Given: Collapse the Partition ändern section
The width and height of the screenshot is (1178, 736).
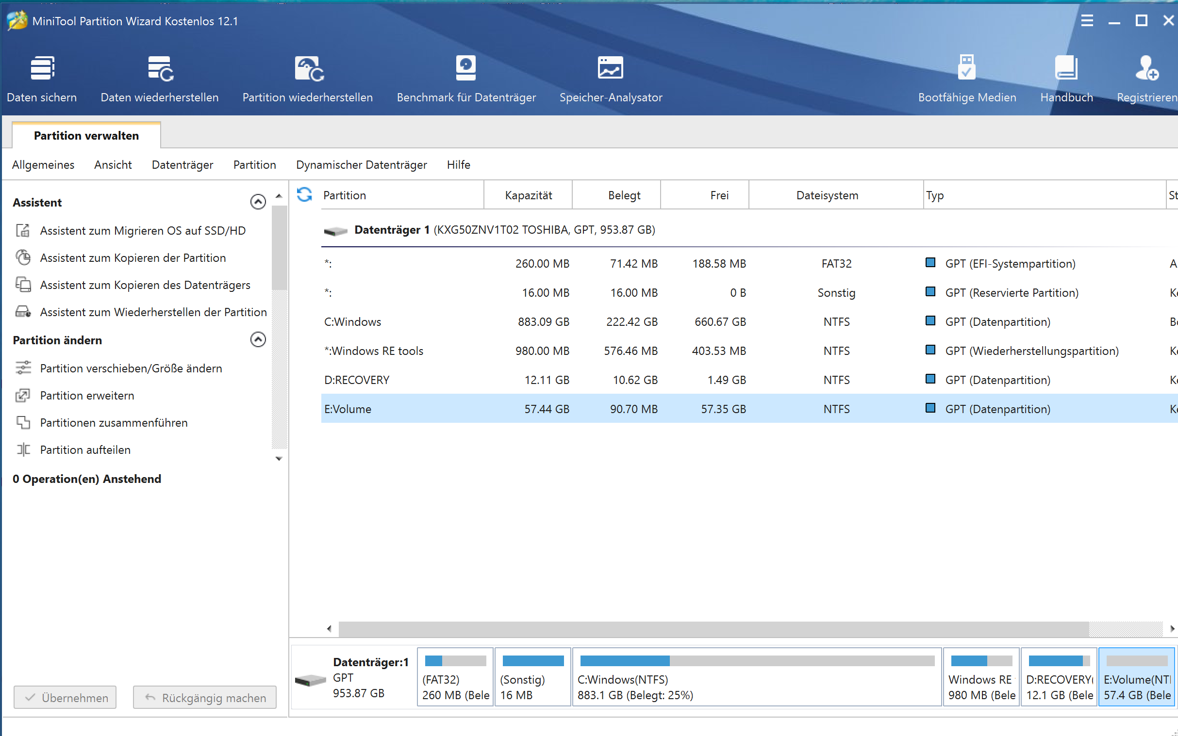Looking at the screenshot, I should tap(258, 340).
